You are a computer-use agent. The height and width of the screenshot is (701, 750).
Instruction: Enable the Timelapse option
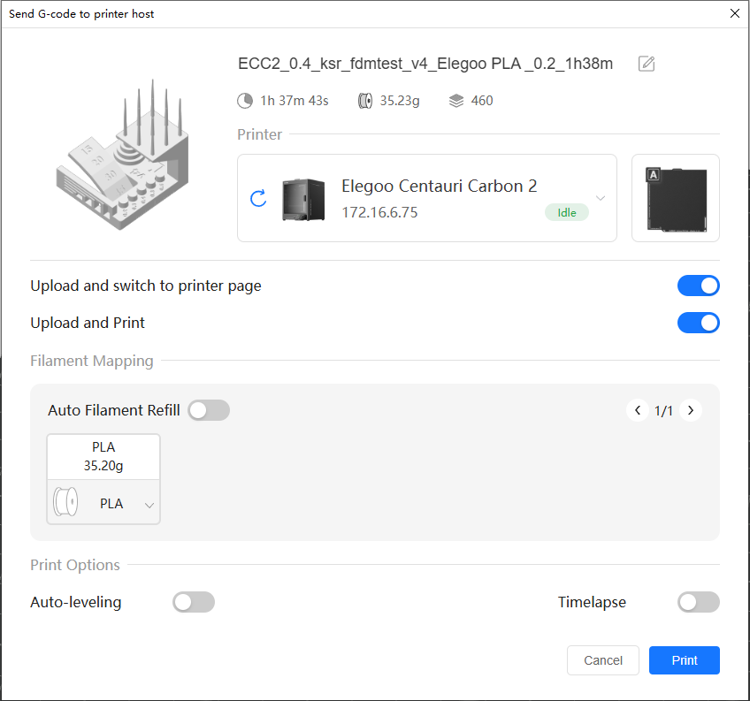(698, 602)
